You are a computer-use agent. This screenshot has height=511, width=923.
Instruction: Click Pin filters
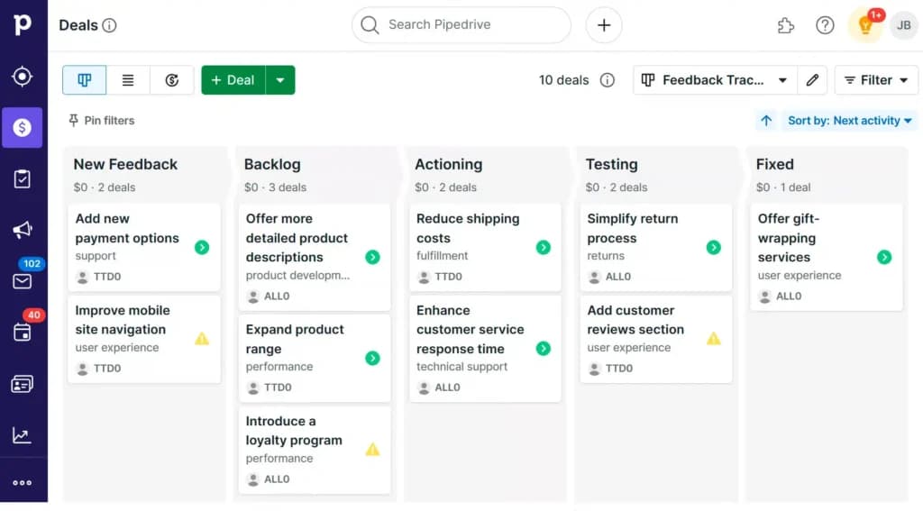tap(101, 121)
